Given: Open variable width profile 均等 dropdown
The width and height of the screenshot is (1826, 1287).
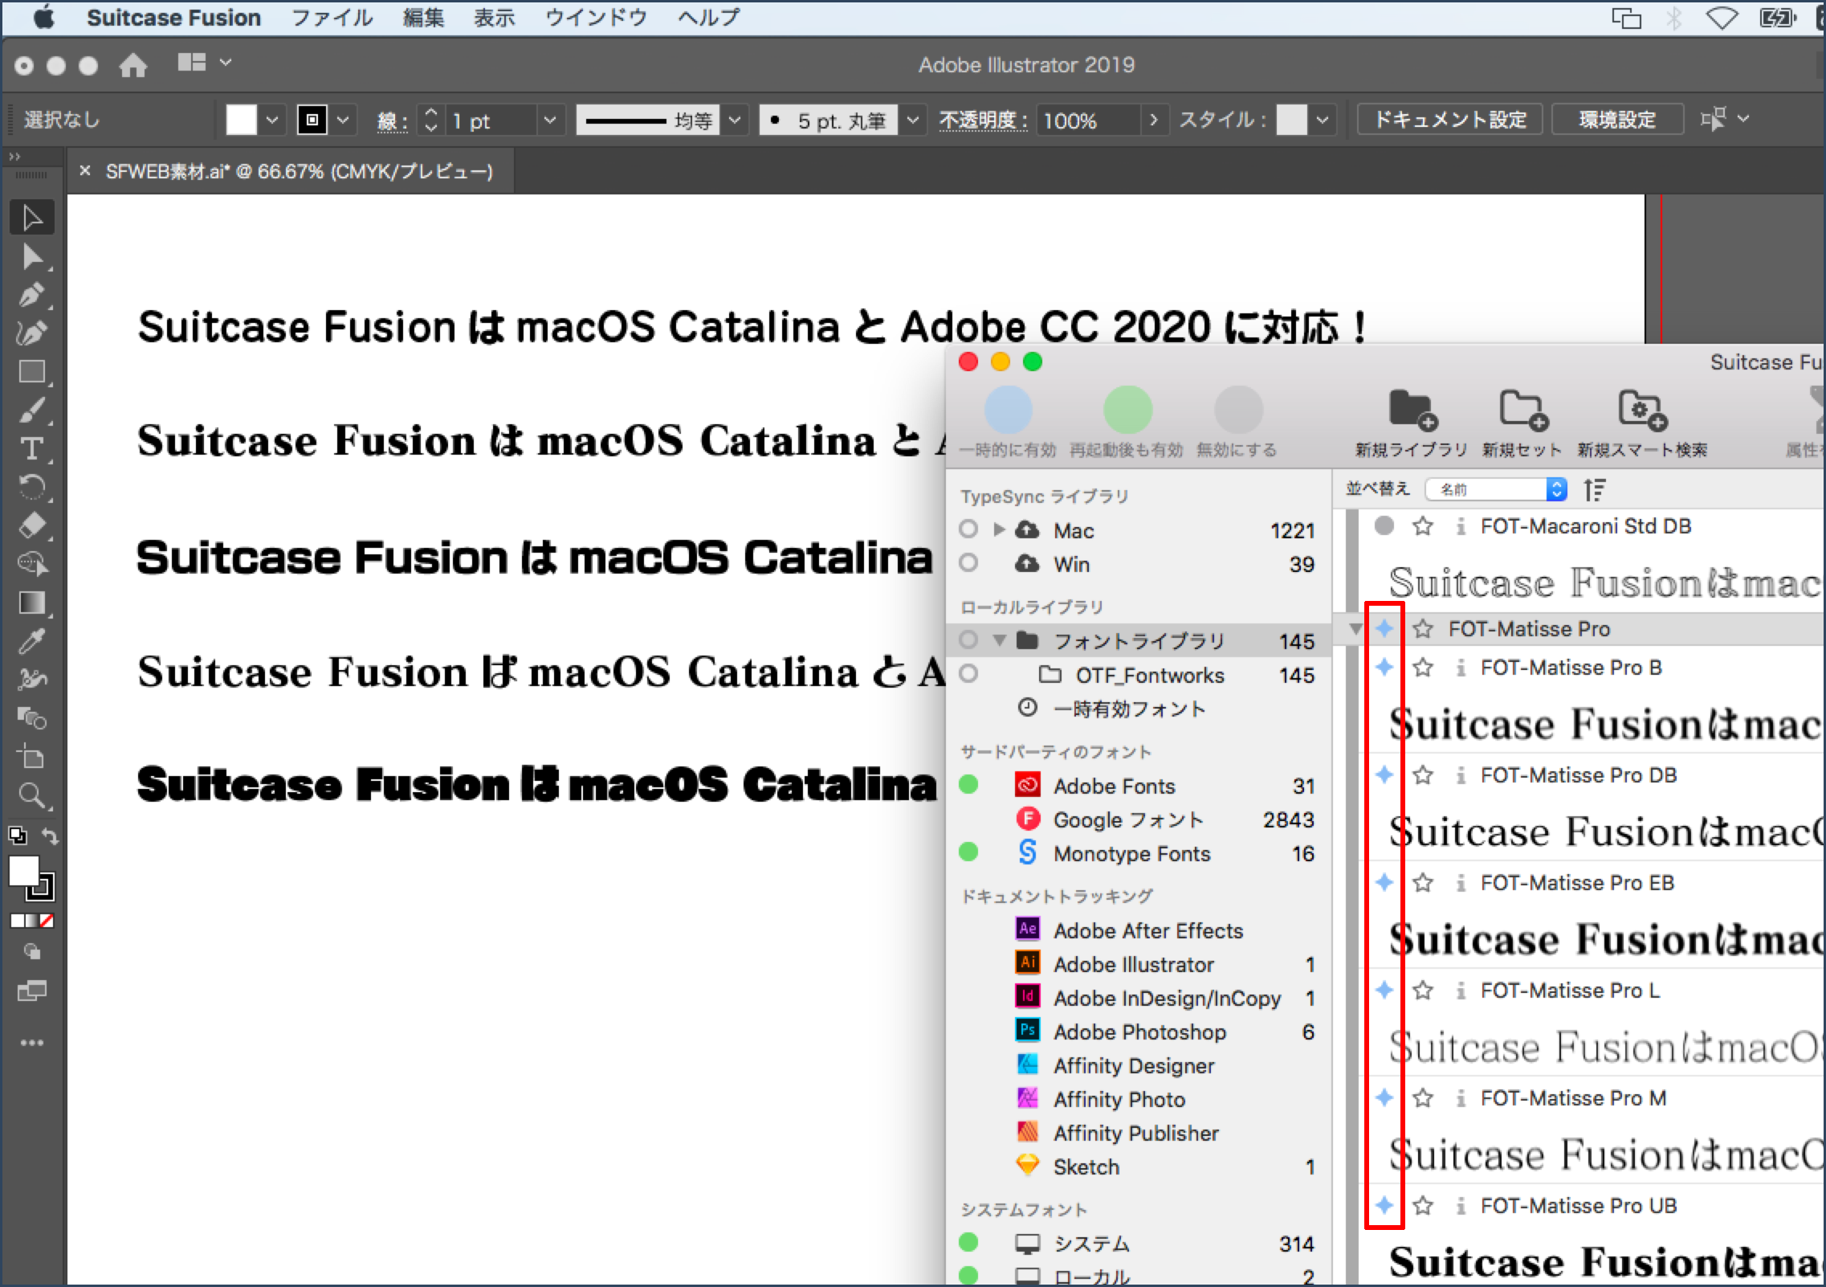Looking at the screenshot, I should 735,121.
